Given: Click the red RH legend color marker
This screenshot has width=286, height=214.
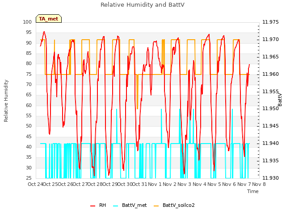Looking at the screenshot, I should [93, 206].
